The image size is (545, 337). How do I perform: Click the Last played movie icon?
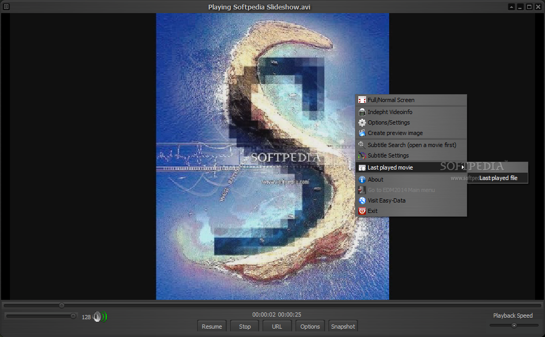[x=362, y=167]
